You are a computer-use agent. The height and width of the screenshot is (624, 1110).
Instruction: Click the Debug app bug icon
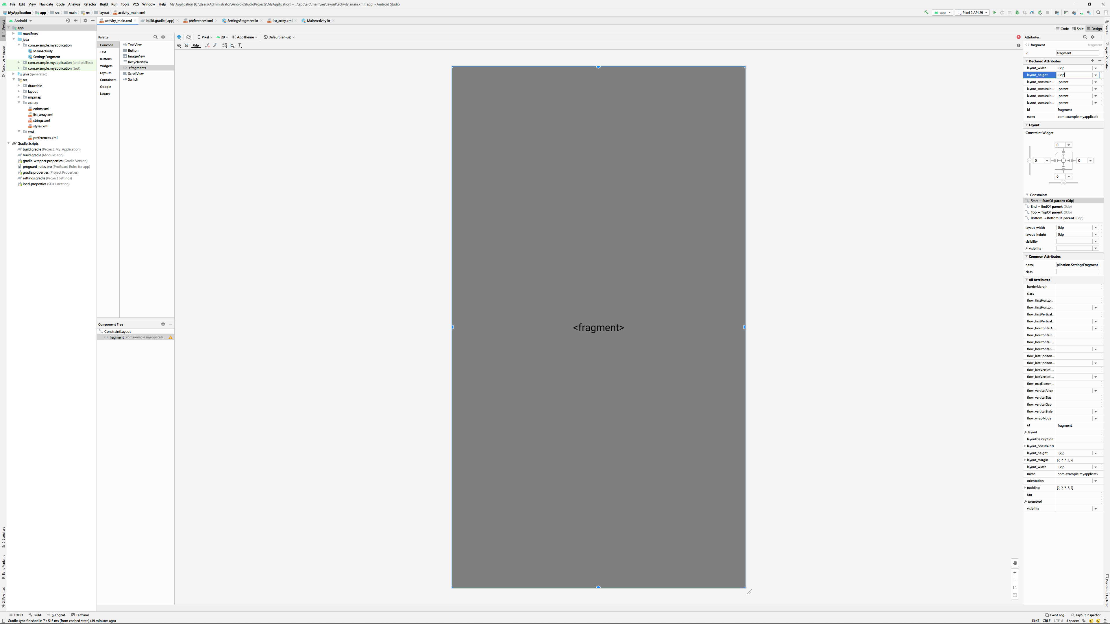[1017, 12]
